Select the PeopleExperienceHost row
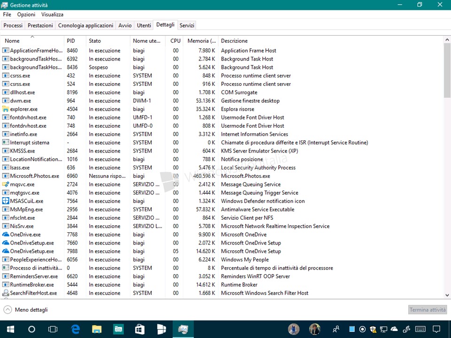 222,260
